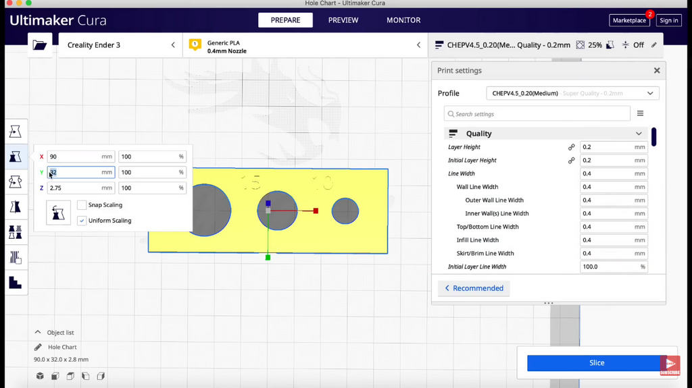This screenshot has width=692, height=388.
Task: Collapse the Quality settings section
Action: pyautogui.click(x=545, y=134)
